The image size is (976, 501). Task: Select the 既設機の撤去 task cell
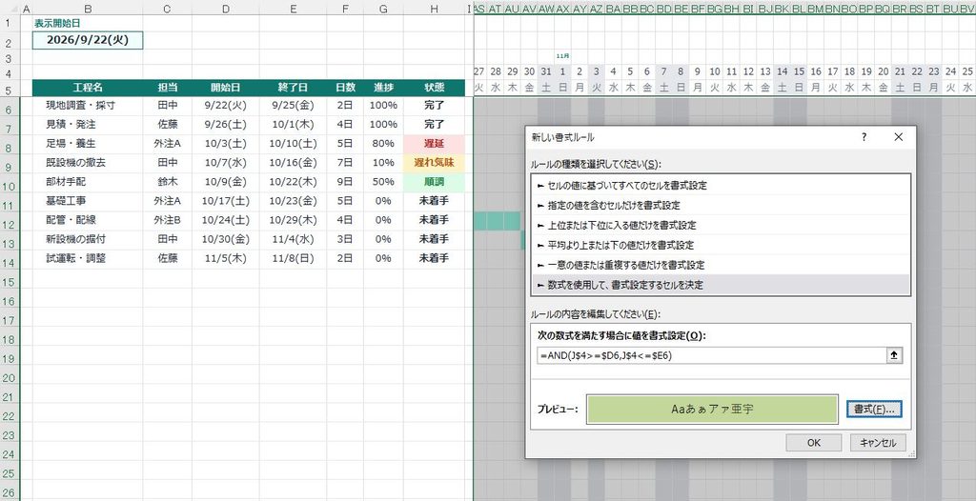point(88,163)
